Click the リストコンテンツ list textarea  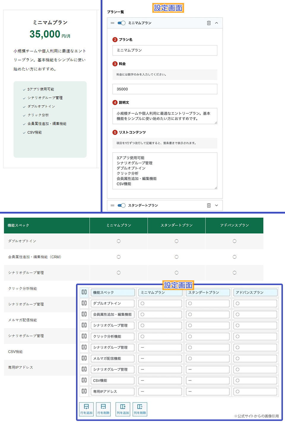[165, 171]
